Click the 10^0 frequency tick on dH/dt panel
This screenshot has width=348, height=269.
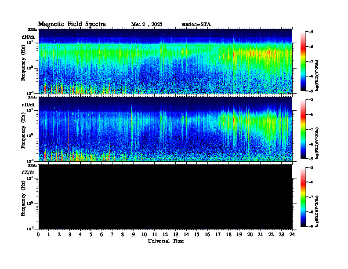point(30,68)
